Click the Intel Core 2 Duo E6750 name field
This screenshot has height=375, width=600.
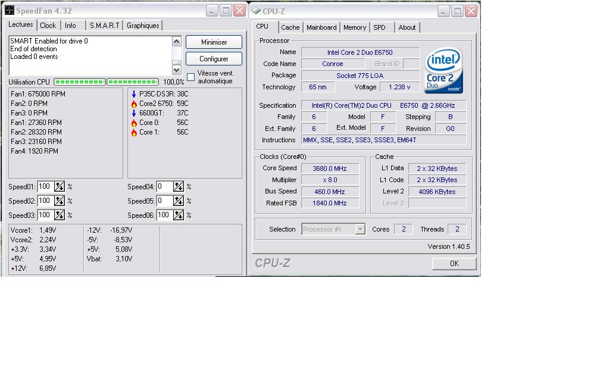[360, 52]
